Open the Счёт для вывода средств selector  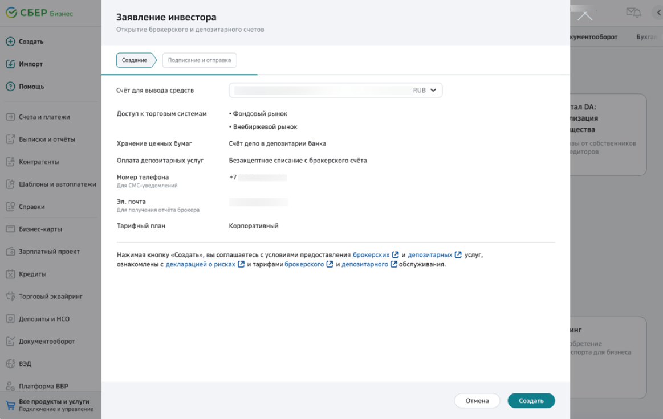click(335, 90)
